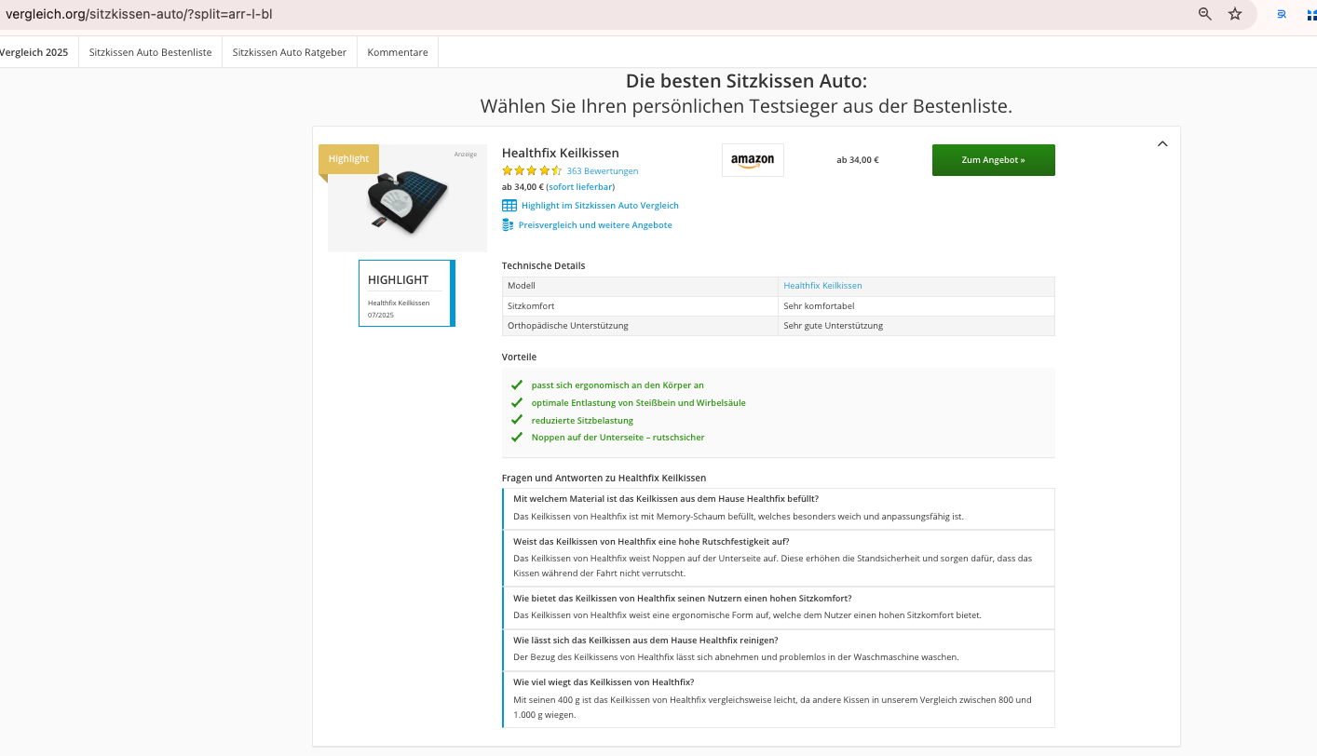Click the 'Orthopädische Unterstützung' row label
The image size is (1317, 756).
click(568, 326)
